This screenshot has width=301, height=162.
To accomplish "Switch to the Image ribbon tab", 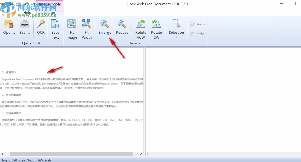I will (x=49, y=13).
